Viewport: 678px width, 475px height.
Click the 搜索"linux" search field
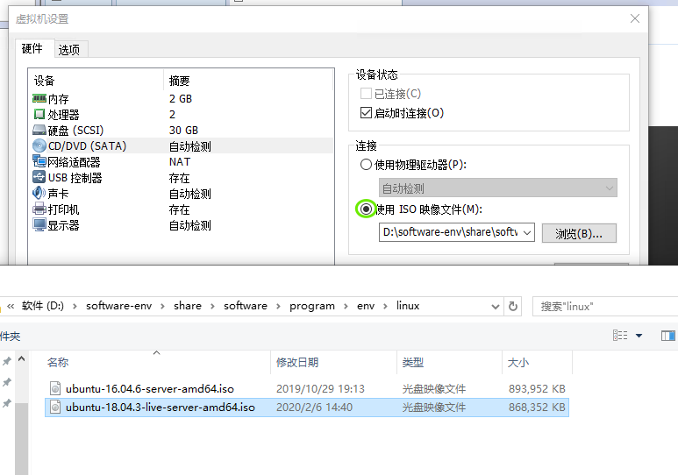(x=605, y=307)
